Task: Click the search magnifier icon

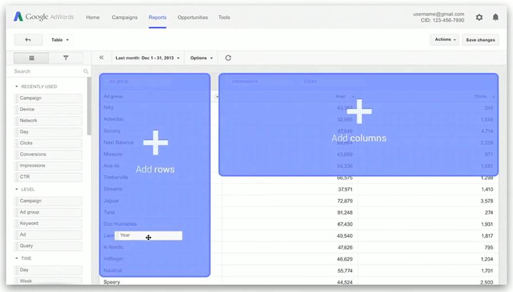Action: (x=85, y=71)
